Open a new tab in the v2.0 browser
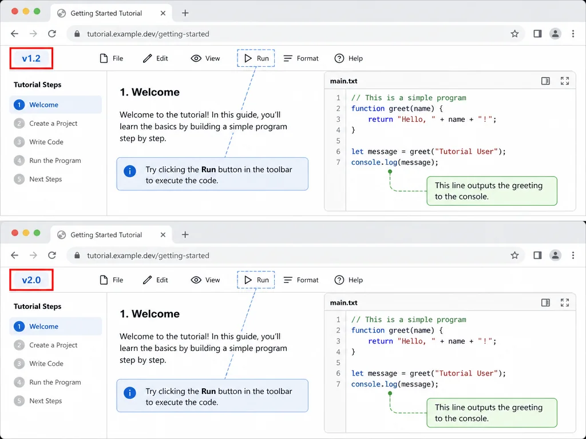This screenshot has height=439, width=586. click(185, 235)
